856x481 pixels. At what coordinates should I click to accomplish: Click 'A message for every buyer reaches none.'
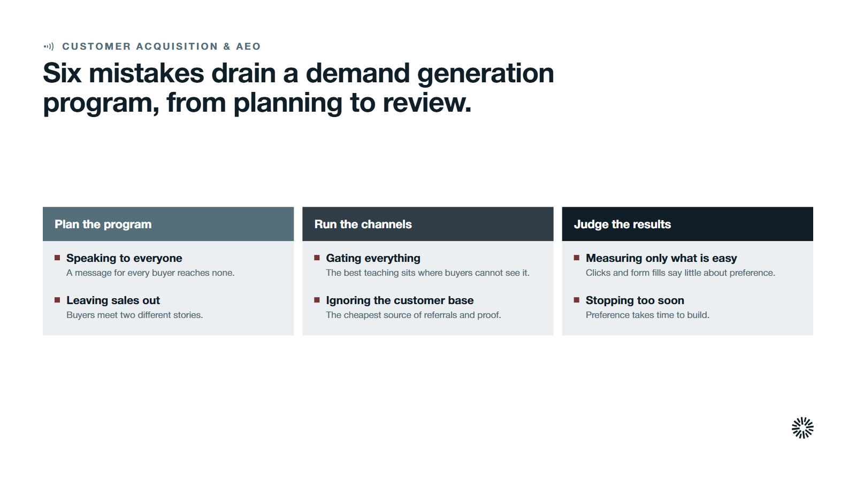150,273
